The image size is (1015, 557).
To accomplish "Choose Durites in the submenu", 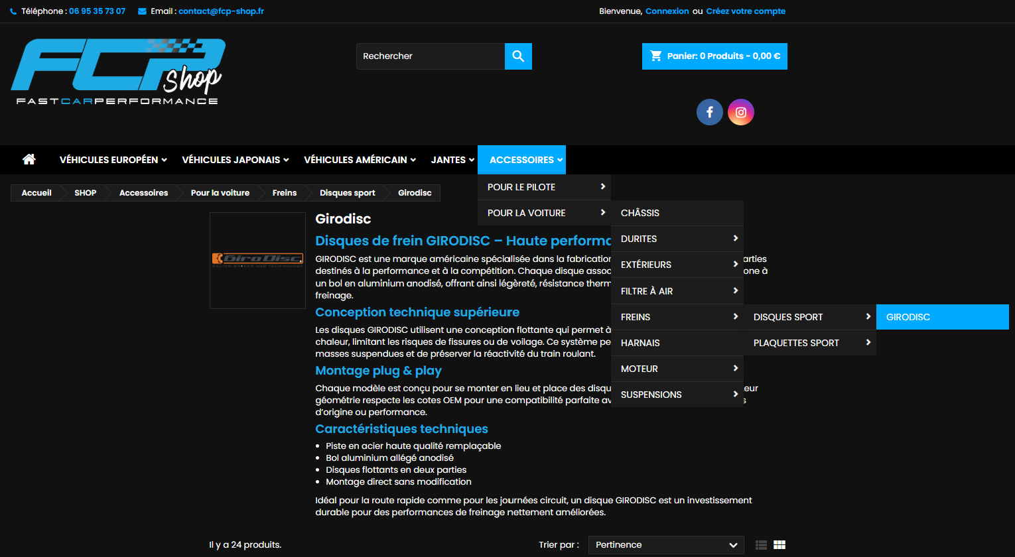I will [x=677, y=239].
